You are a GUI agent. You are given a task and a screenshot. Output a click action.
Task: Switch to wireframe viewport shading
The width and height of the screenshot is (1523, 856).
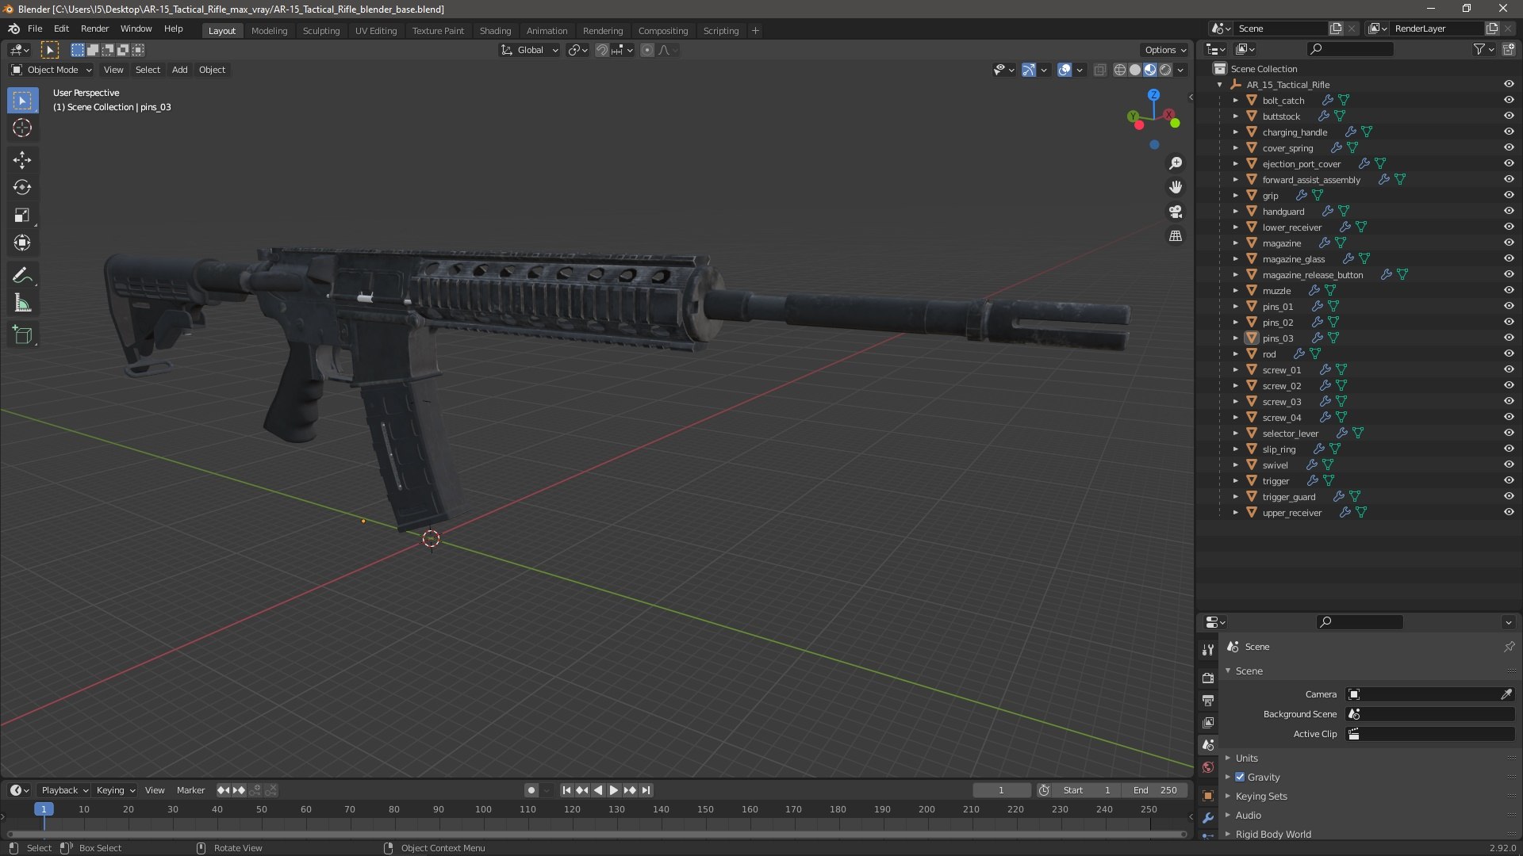click(1120, 71)
